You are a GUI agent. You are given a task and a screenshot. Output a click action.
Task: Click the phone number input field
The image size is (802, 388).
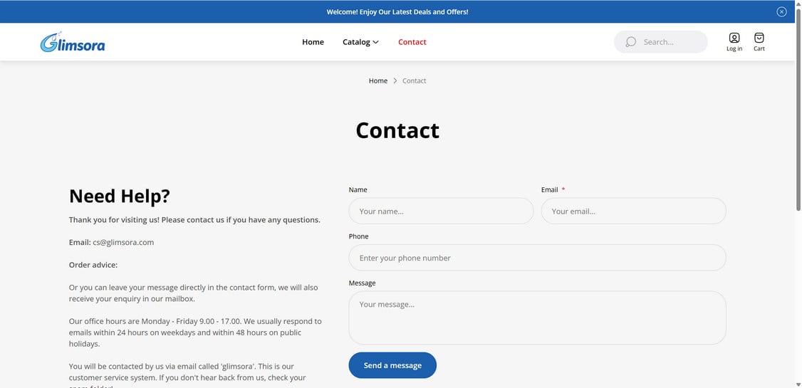pos(537,258)
